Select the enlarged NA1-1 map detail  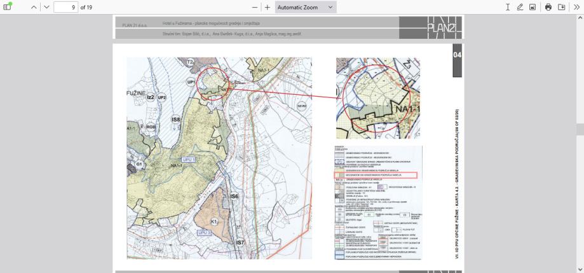(x=377, y=98)
